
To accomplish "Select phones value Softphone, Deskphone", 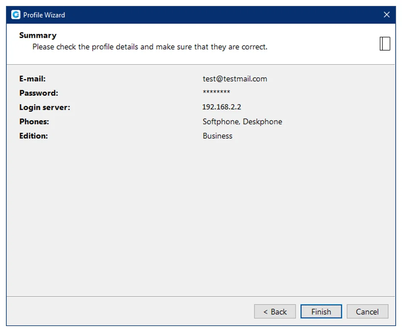I will pyautogui.click(x=242, y=121).
